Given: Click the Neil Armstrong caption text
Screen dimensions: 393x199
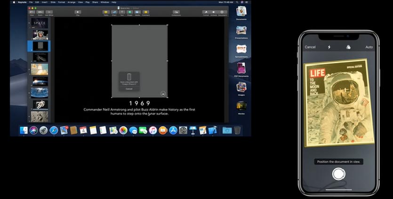Looking at the screenshot, I should tap(139, 112).
